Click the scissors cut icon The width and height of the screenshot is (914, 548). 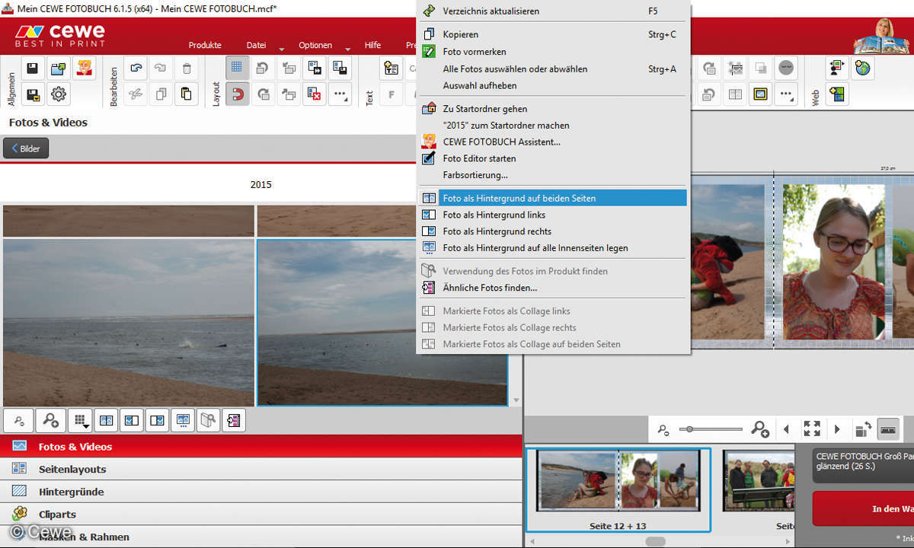click(136, 94)
